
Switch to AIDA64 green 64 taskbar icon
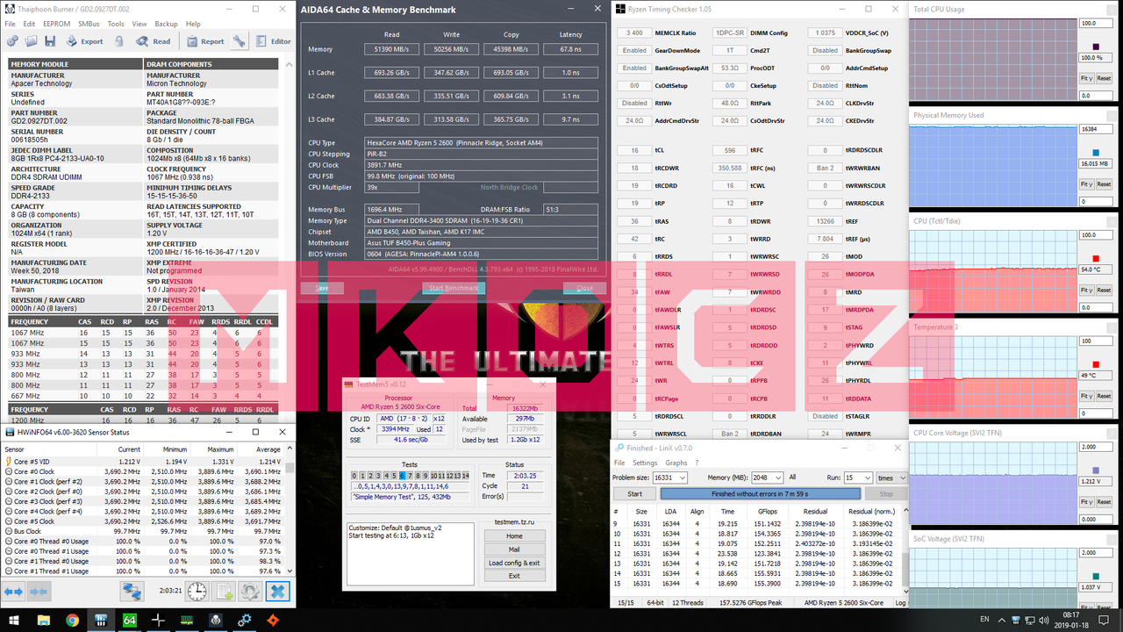(x=130, y=620)
